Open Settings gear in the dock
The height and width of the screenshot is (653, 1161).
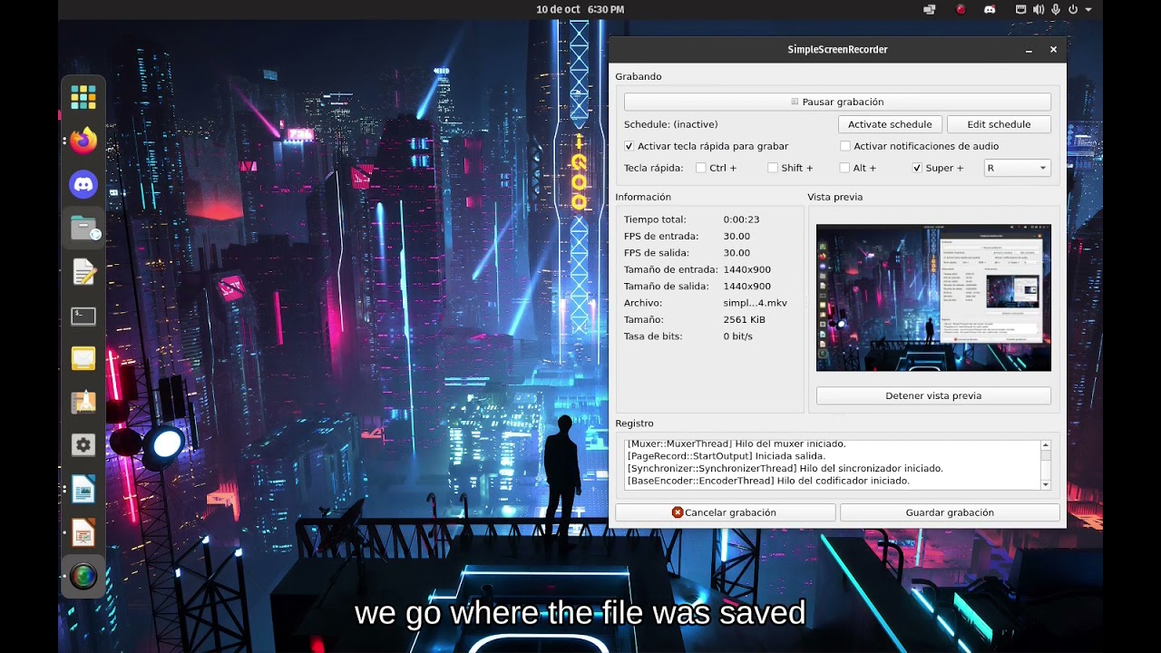83,445
